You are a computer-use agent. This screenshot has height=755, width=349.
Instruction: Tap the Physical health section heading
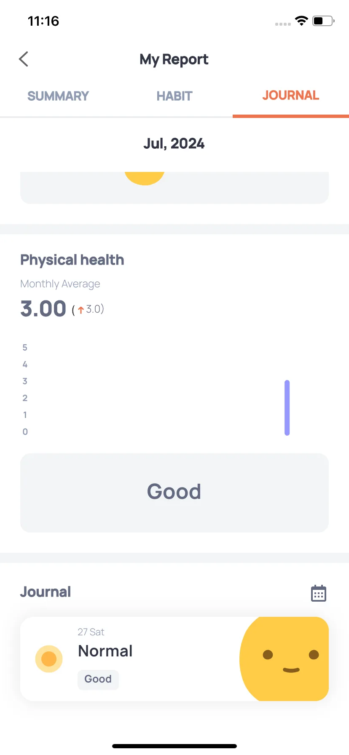(x=72, y=260)
